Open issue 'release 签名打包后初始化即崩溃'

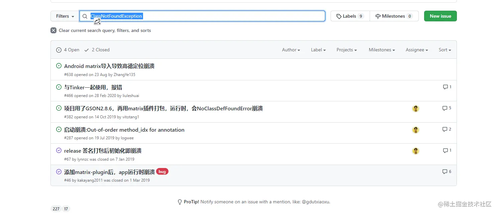coord(103,151)
